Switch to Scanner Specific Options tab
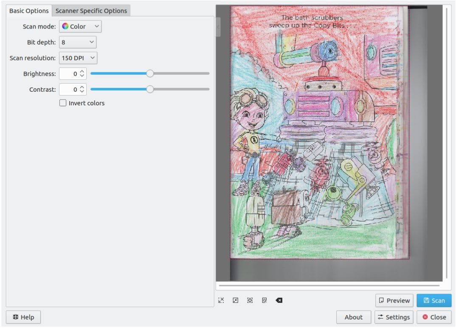Viewport: 456px width, 328px height. coord(91,11)
